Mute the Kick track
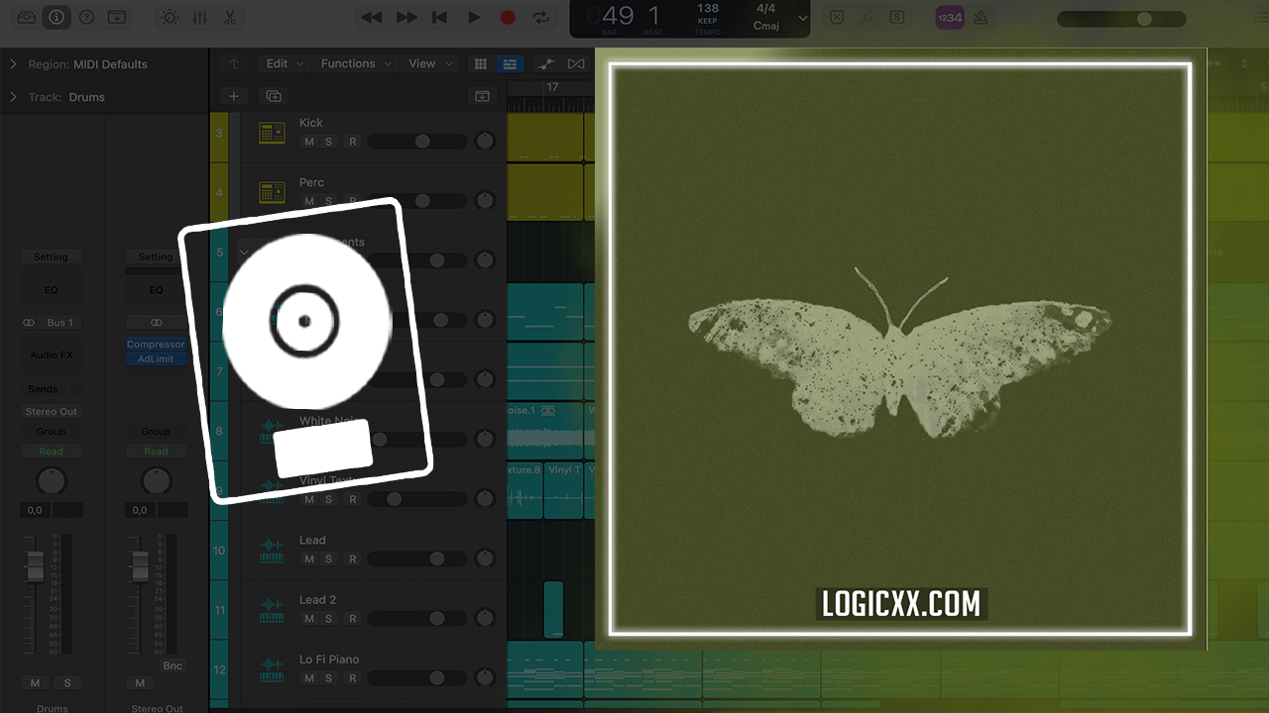This screenshot has width=1269, height=713. coord(309,142)
